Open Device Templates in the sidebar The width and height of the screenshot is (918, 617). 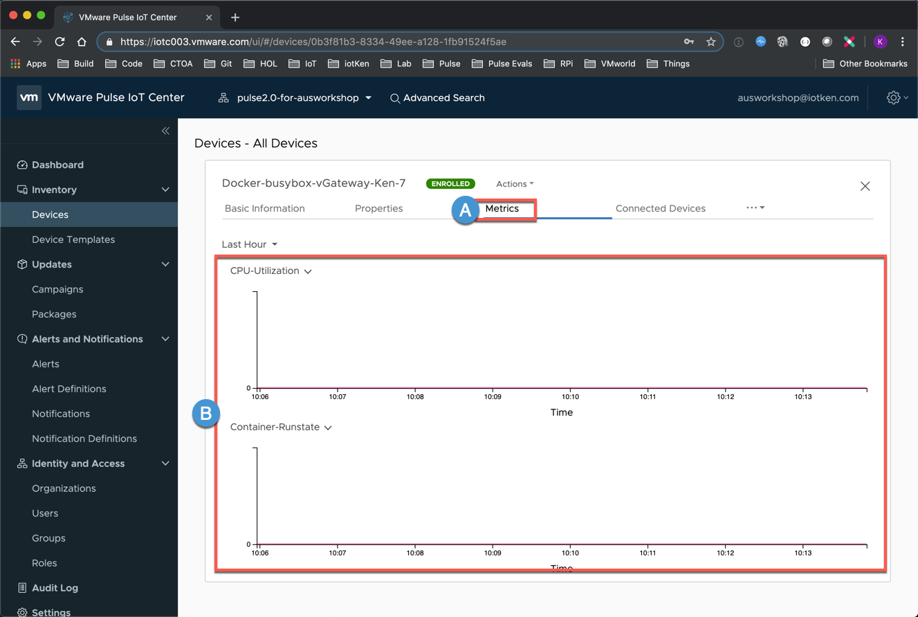73,239
